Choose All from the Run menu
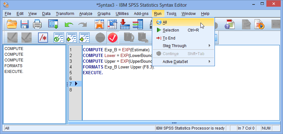This screenshot has height=134, width=283. [x=183, y=22]
